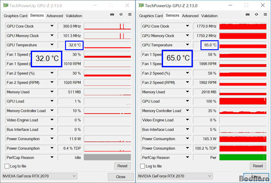Click 1020 RPM value in left window
This screenshot has width=271, height=183.
click(72, 83)
